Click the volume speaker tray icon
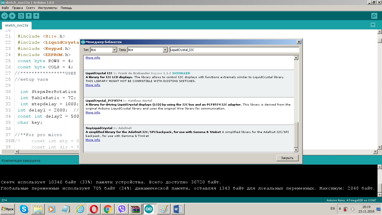The width and height of the screenshot is (382, 215). (x=353, y=209)
